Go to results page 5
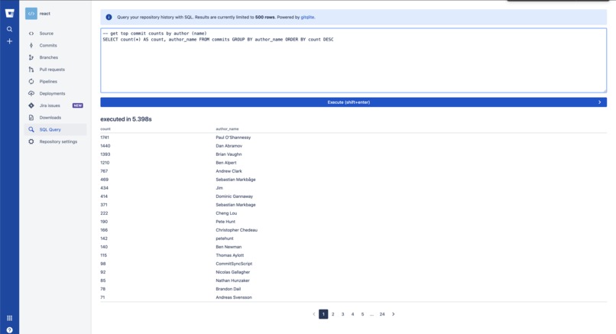The height and width of the screenshot is (334, 616). pos(362,314)
